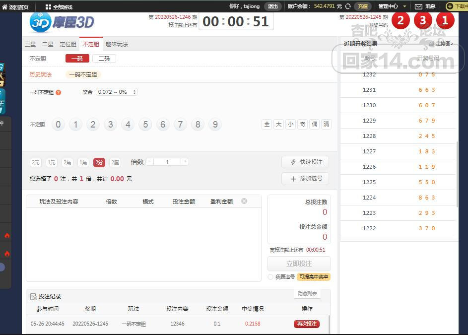Click the red 再次投注 button
Image resolution: width=468 pixels, height=335 pixels.
[306, 324]
